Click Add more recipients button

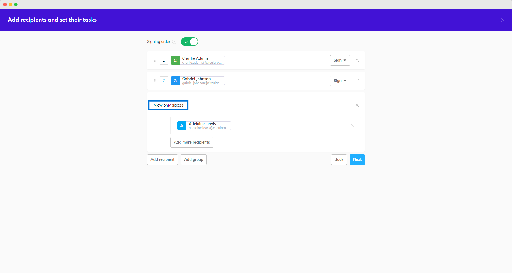tap(192, 142)
